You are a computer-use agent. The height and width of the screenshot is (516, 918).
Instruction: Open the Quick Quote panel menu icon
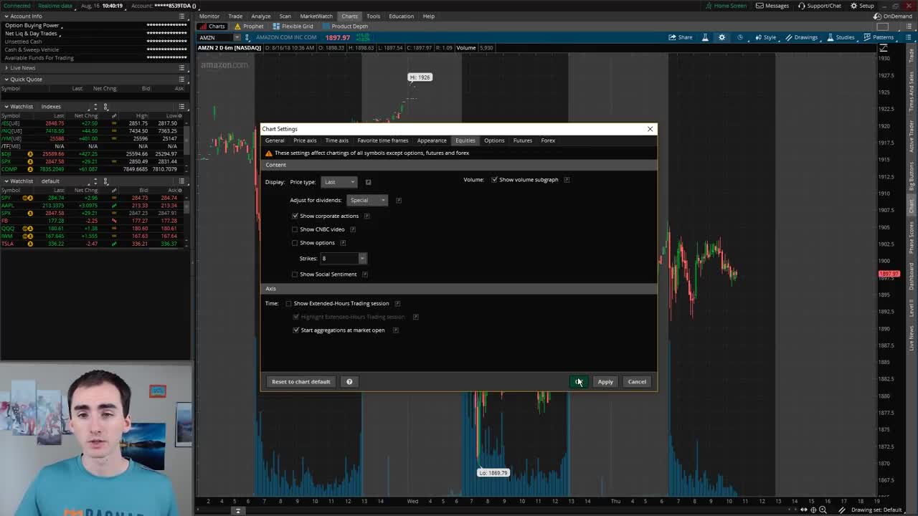[x=182, y=79]
